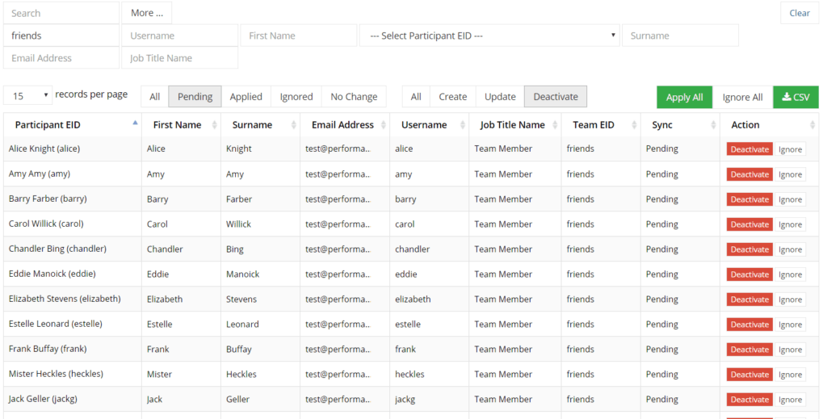
Task: Click the 'Manoick' surname cell
Action: [260, 274]
